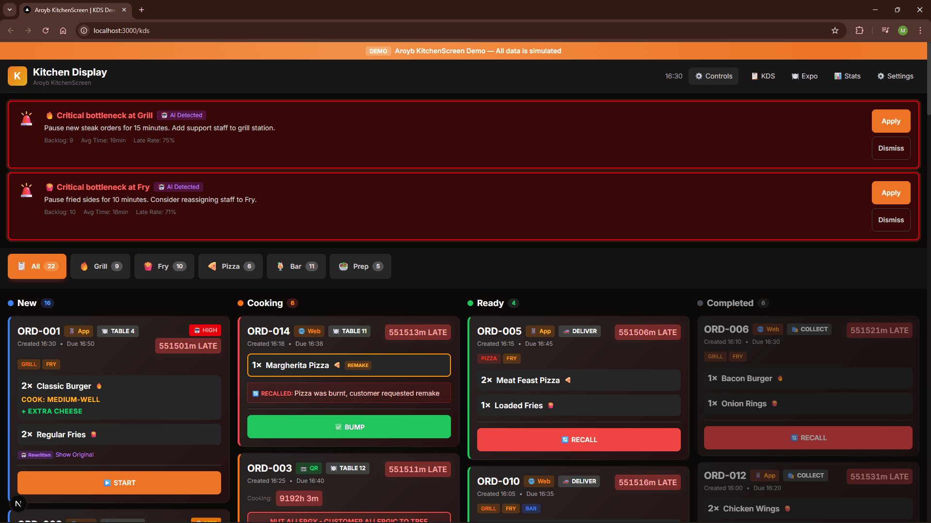Open the browser extensions puzzle icon
This screenshot has width=931, height=523.
pyautogui.click(x=859, y=31)
